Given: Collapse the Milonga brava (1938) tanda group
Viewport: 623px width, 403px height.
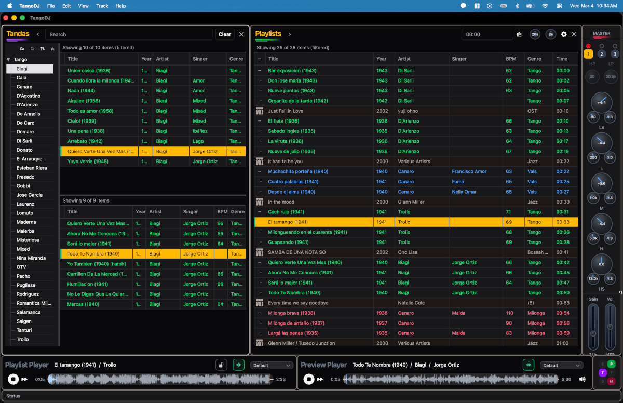Looking at the screenshot, I should 260,313.
